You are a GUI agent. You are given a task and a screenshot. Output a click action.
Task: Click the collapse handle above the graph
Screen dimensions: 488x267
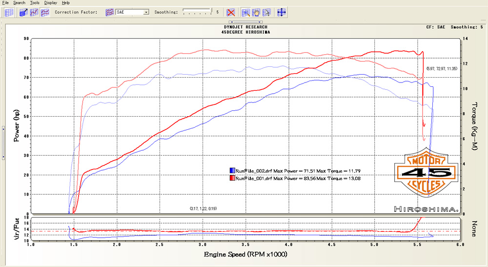coord(246,22)
